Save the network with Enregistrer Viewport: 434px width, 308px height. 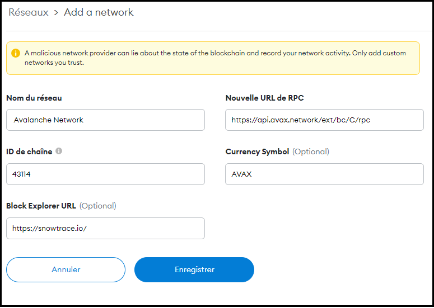coord(194,269)
